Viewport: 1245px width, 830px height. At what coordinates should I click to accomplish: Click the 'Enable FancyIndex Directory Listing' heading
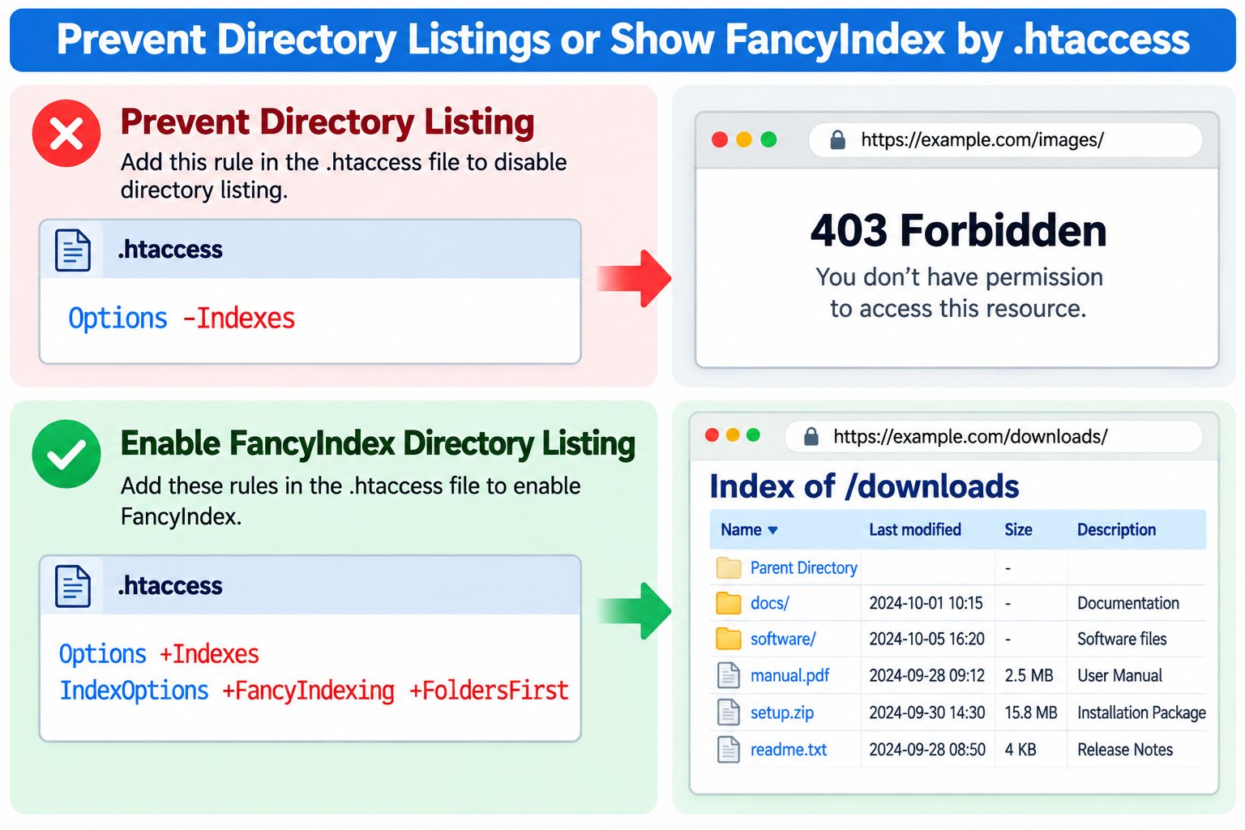click(378, 444)
